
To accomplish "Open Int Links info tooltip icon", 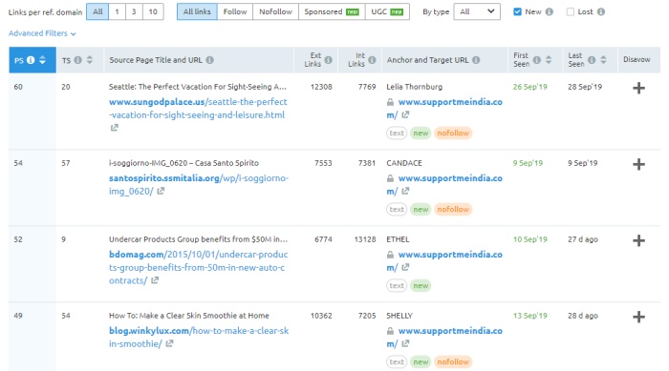I will click(372, 60).
